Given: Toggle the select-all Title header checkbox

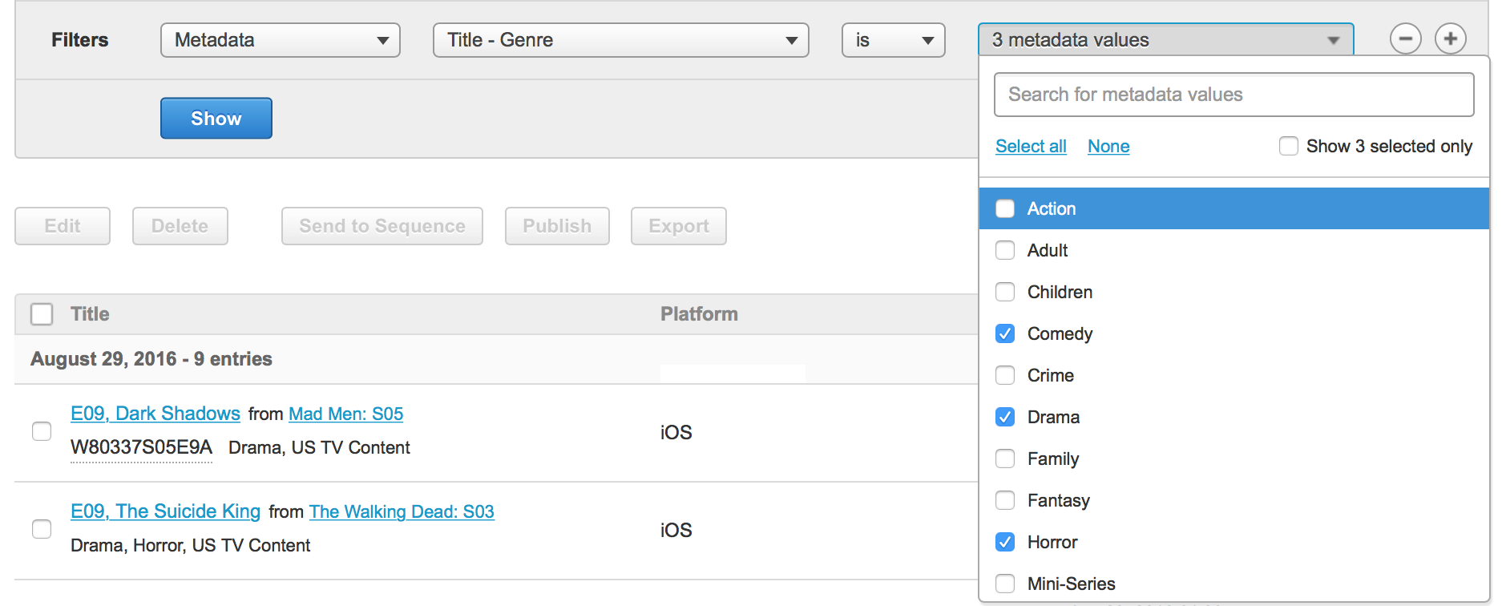Looking at the screenshot, I should [x=42, y=314].
